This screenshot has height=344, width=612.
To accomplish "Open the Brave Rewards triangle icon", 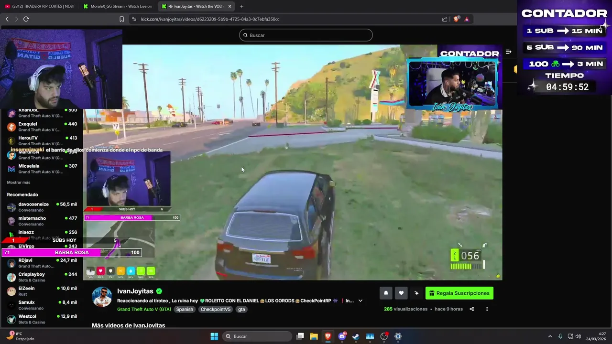I will pos(467,19).
